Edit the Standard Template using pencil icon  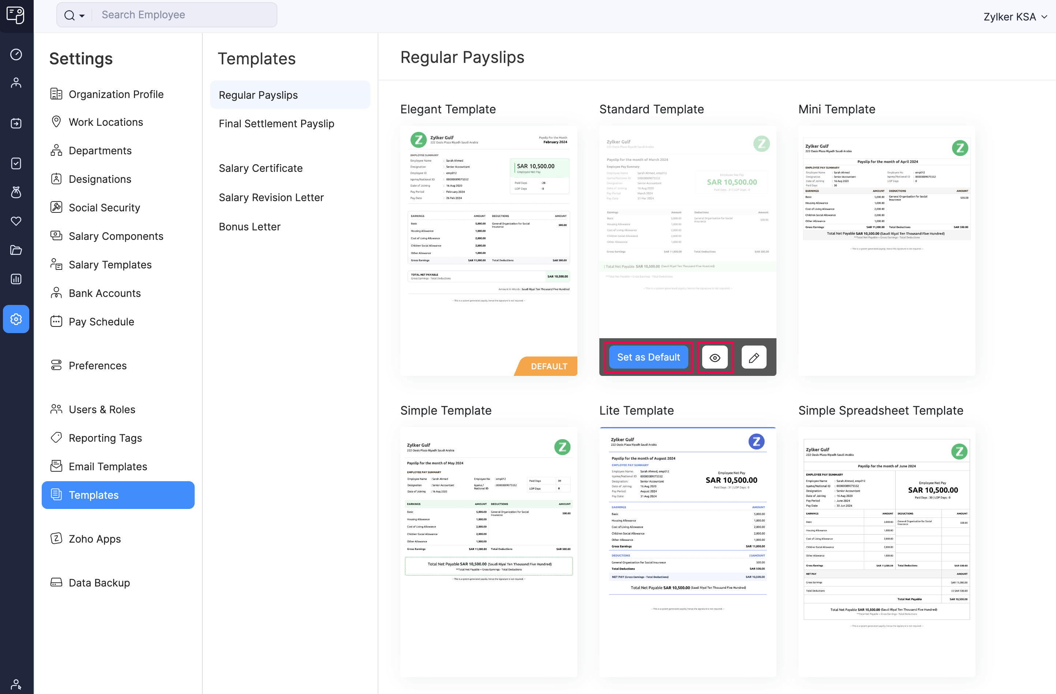pyautogui.click(x=753, y=357)
